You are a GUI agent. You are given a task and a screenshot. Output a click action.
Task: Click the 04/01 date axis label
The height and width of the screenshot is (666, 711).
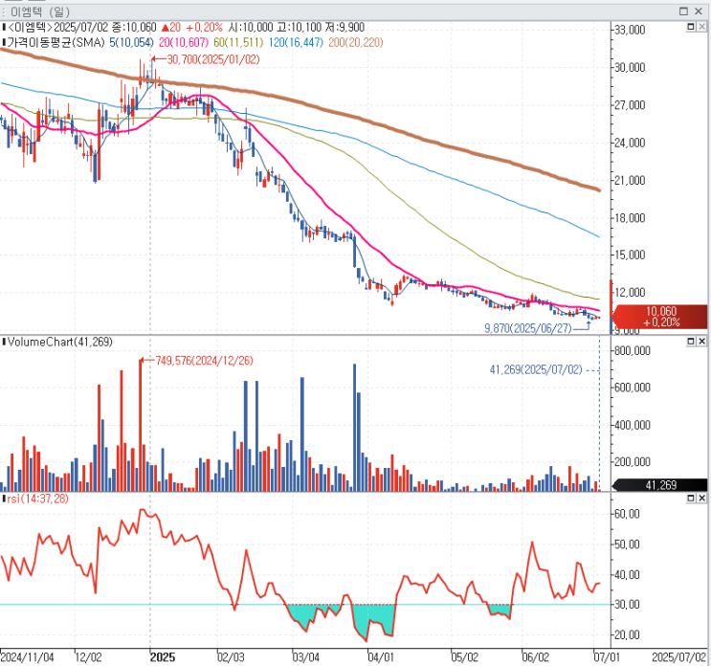[x=382, y=657]
